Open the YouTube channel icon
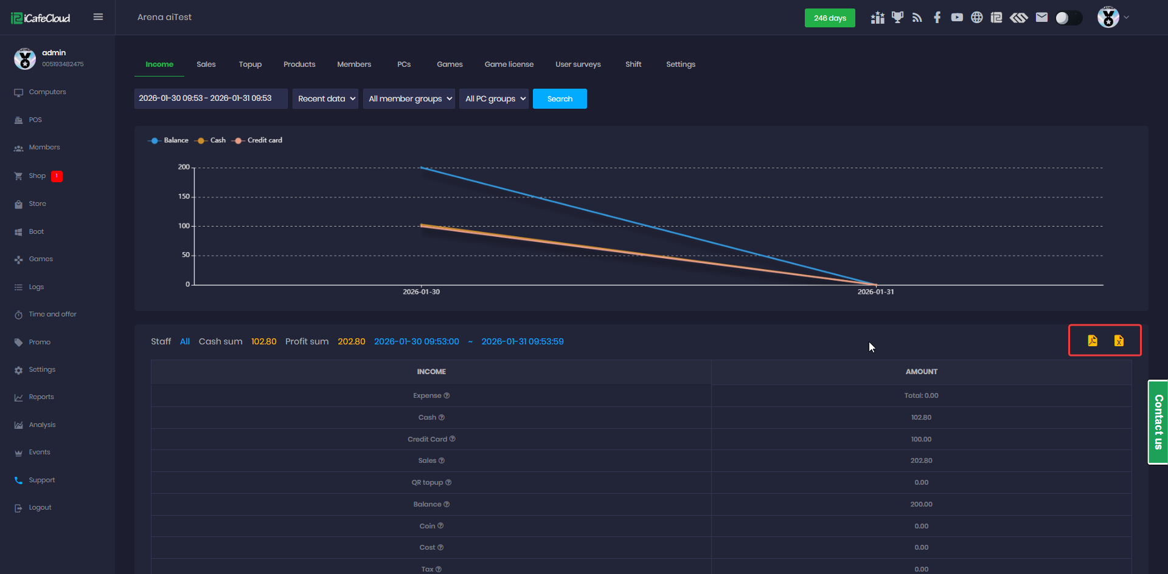The height and width of the screenshot is (574, 1168). (x=957, y=18)
